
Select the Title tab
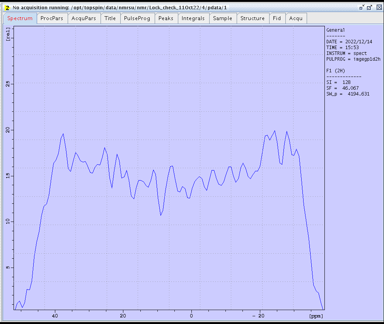click(110, 18)
